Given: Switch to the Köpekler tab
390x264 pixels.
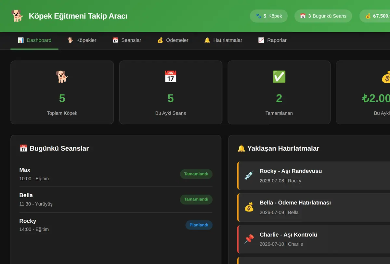Looking at the screenshot, I should point(82,40).
